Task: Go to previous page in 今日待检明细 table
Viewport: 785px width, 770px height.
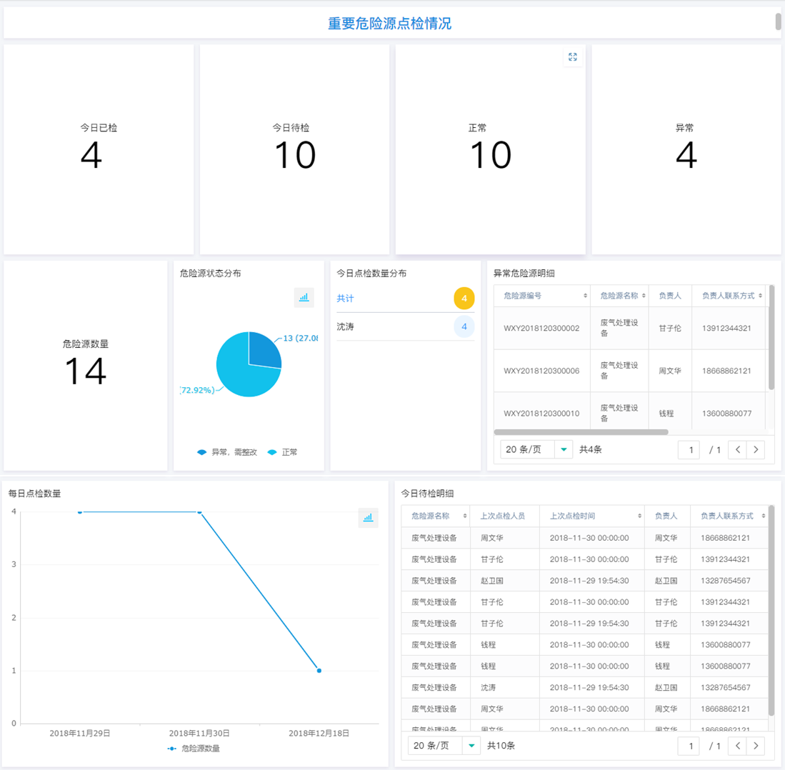Action: pyautogui.click(x=737, y=746)
